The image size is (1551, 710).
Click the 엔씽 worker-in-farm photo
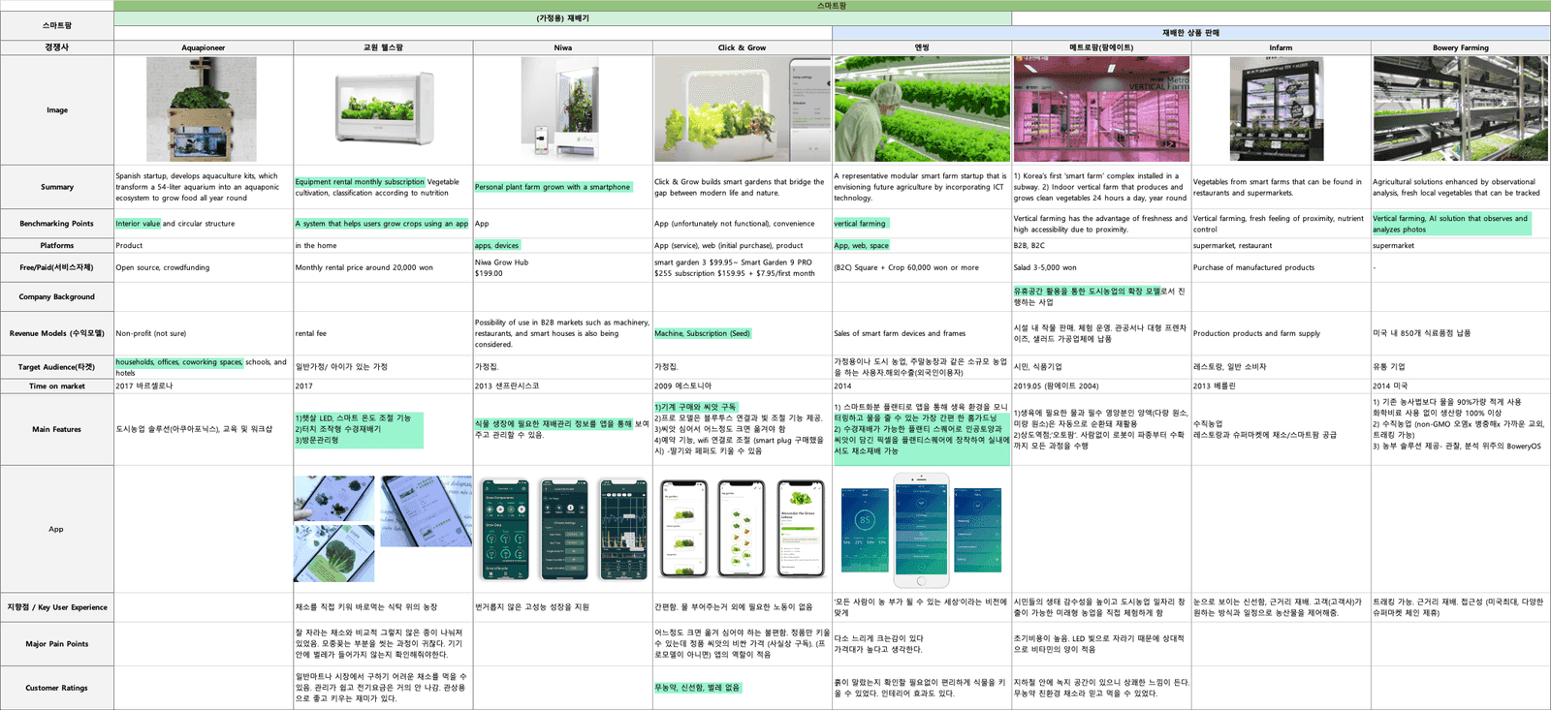pos(922,108)
